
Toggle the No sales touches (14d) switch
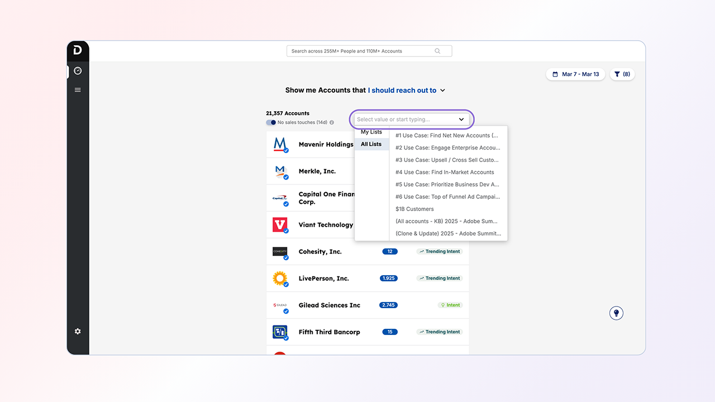click(271, 122)
